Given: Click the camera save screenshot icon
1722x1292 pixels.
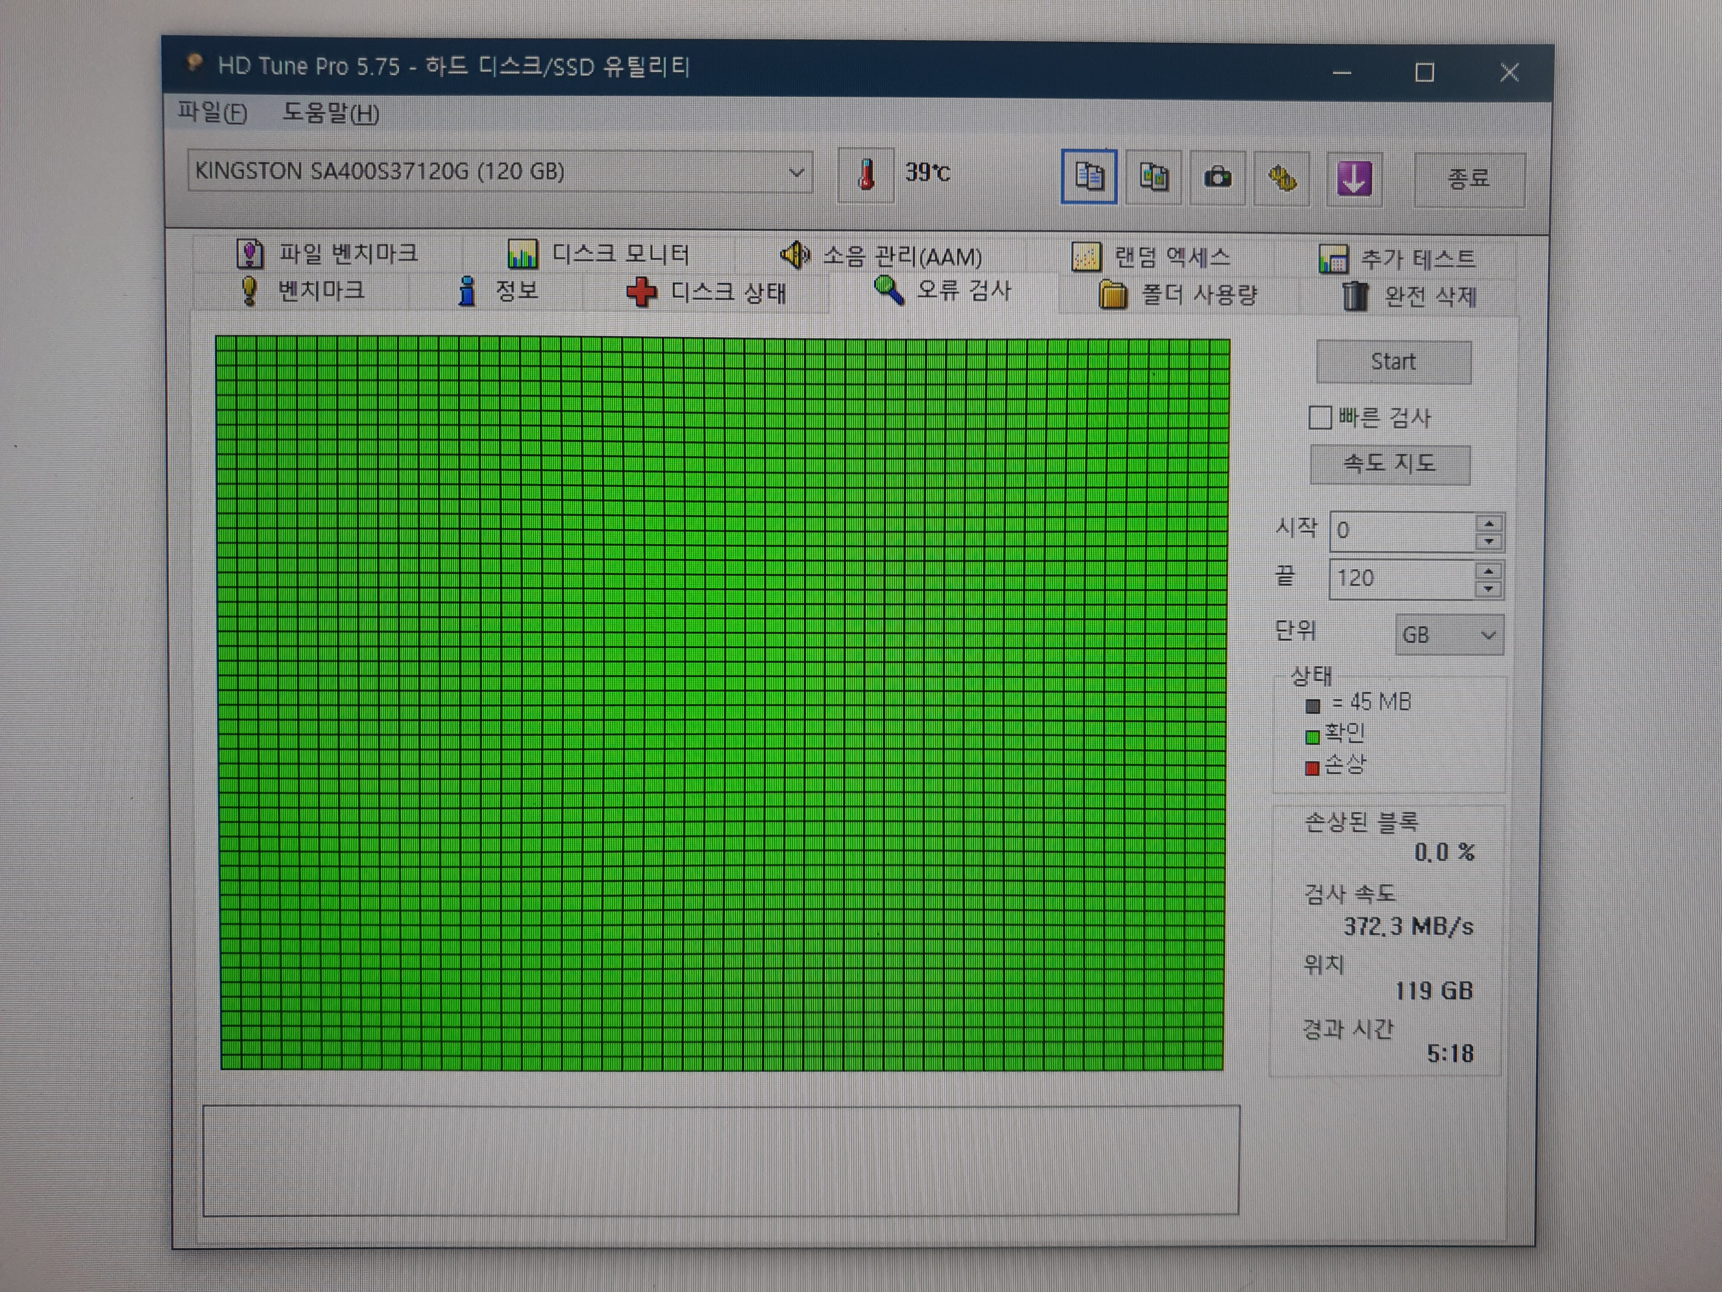Looking at the screenshot, I should click(1218, 178).
